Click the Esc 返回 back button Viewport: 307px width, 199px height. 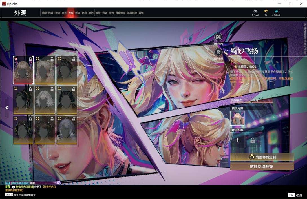pyautogui.click(x=295, y=195)
